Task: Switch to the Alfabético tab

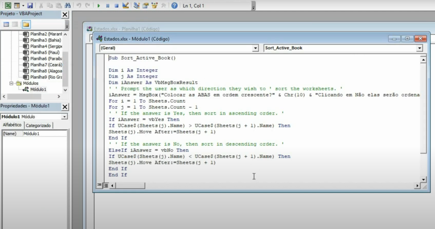Action: 12,125
